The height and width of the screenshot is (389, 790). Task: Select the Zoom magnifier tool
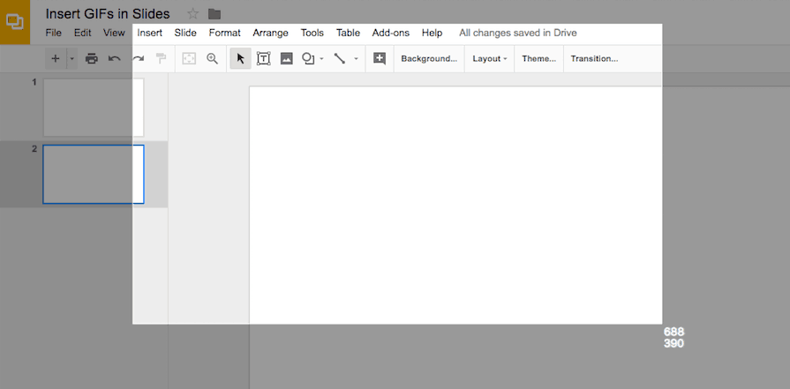pyautogui.click(x=213, y=59)
